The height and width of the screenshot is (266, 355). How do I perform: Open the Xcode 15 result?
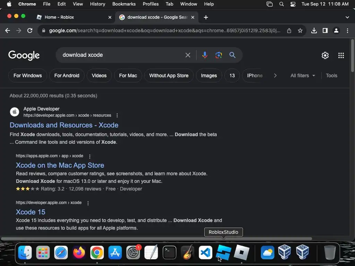click(x=31, y=212)
